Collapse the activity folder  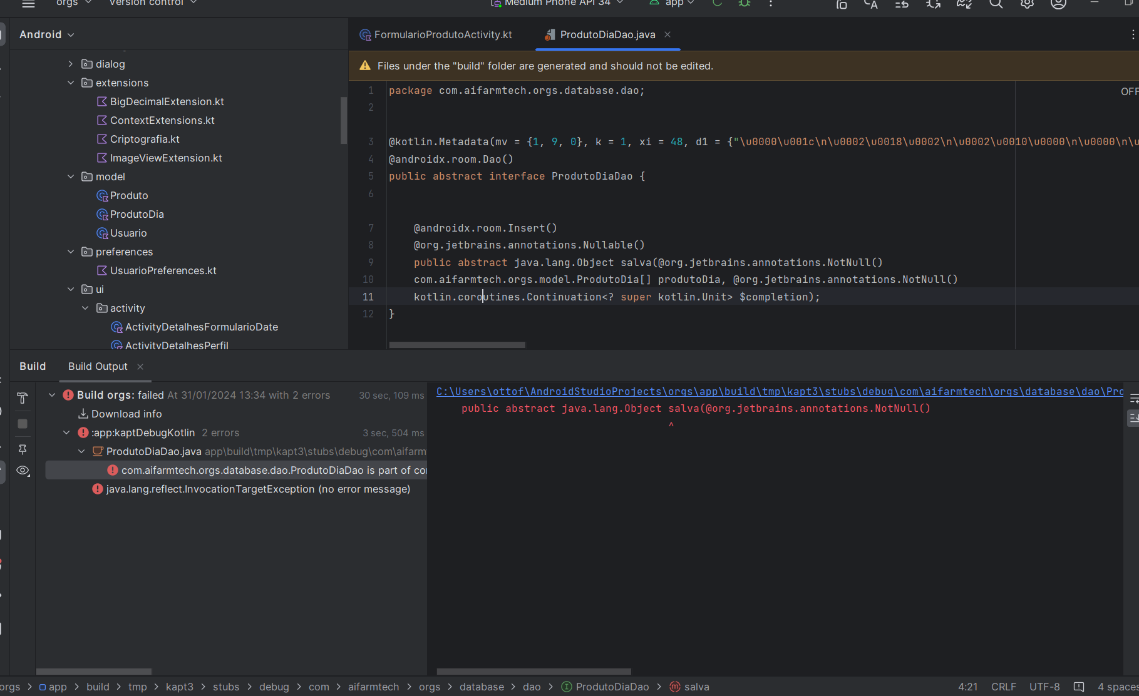click(85, 308)
